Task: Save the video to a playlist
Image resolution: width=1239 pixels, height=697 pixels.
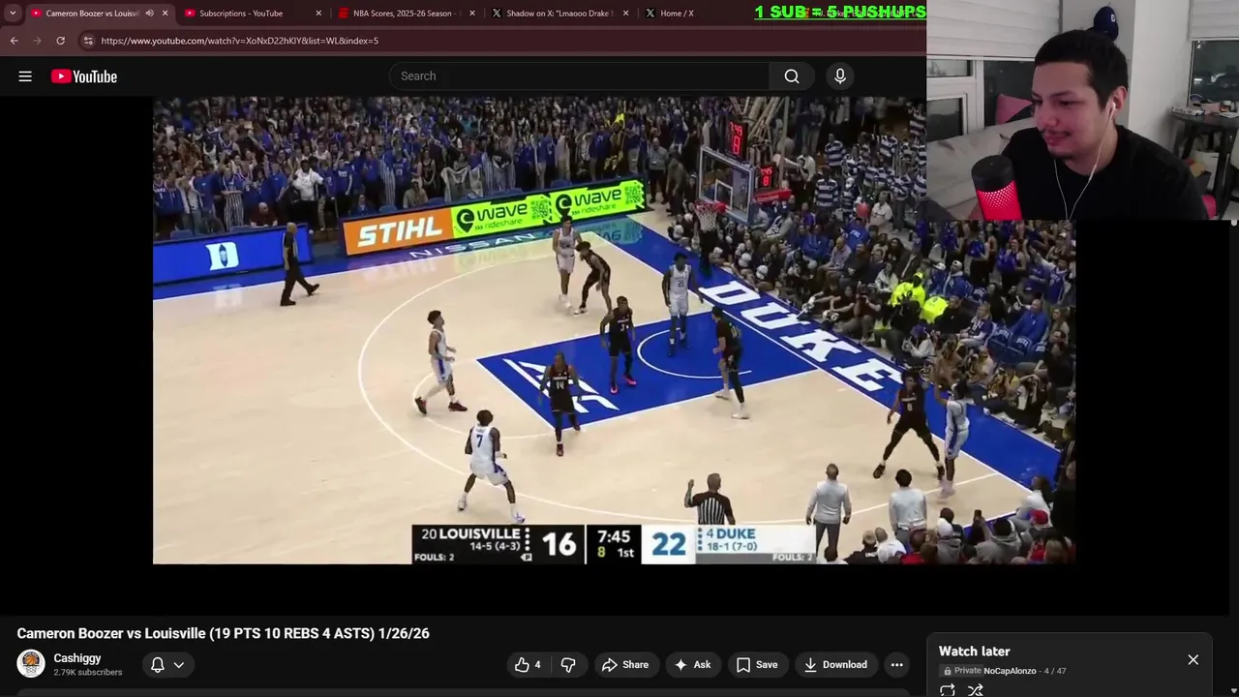Action: tap(757, 665)
